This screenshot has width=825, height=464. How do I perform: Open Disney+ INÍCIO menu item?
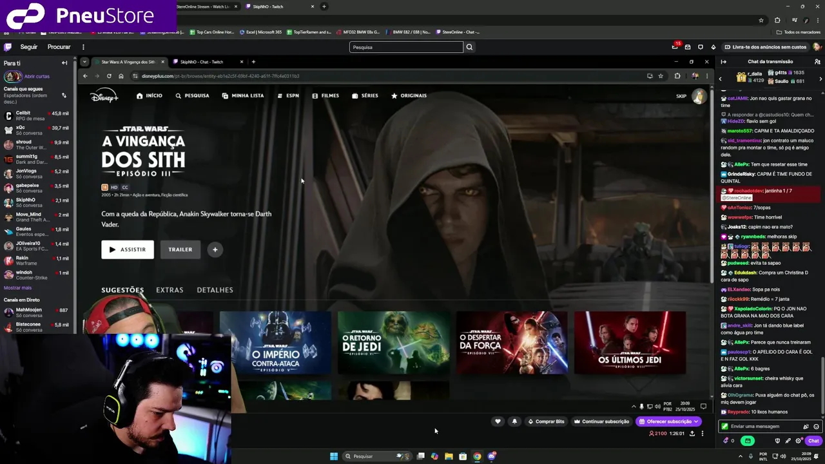150,95
